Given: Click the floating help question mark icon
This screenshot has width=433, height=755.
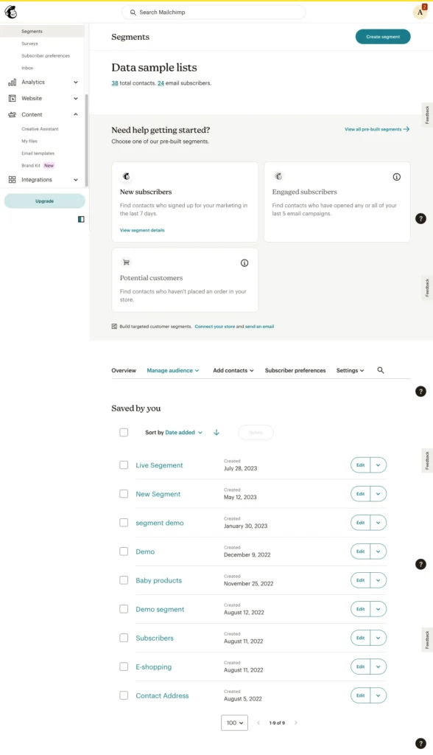Looking at the screenshot, I should (420, 218).
